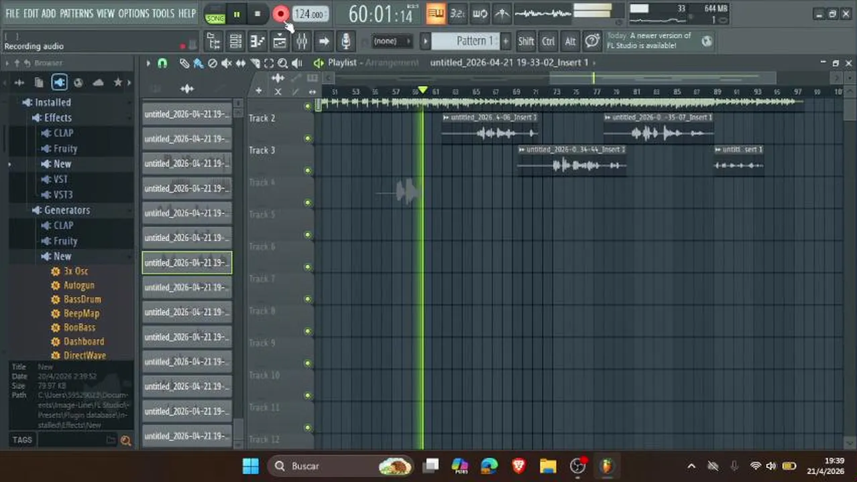Select the Mute tool in playlist toolbar

pos(227,63)
